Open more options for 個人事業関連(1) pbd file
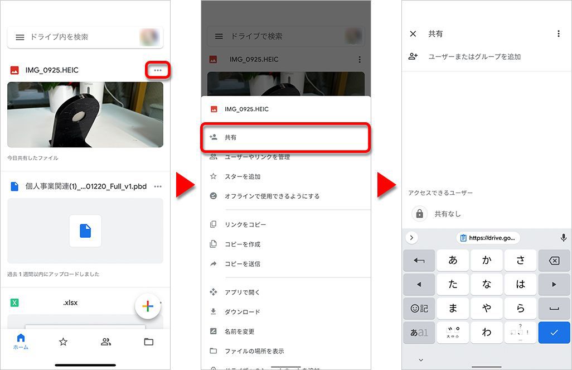This screenshot has height=370, width=572. click(158, 186)
